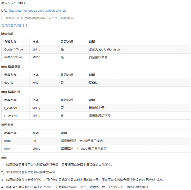
Task: Select the dev_id parameter cell
Action: (x=15, y=83)
